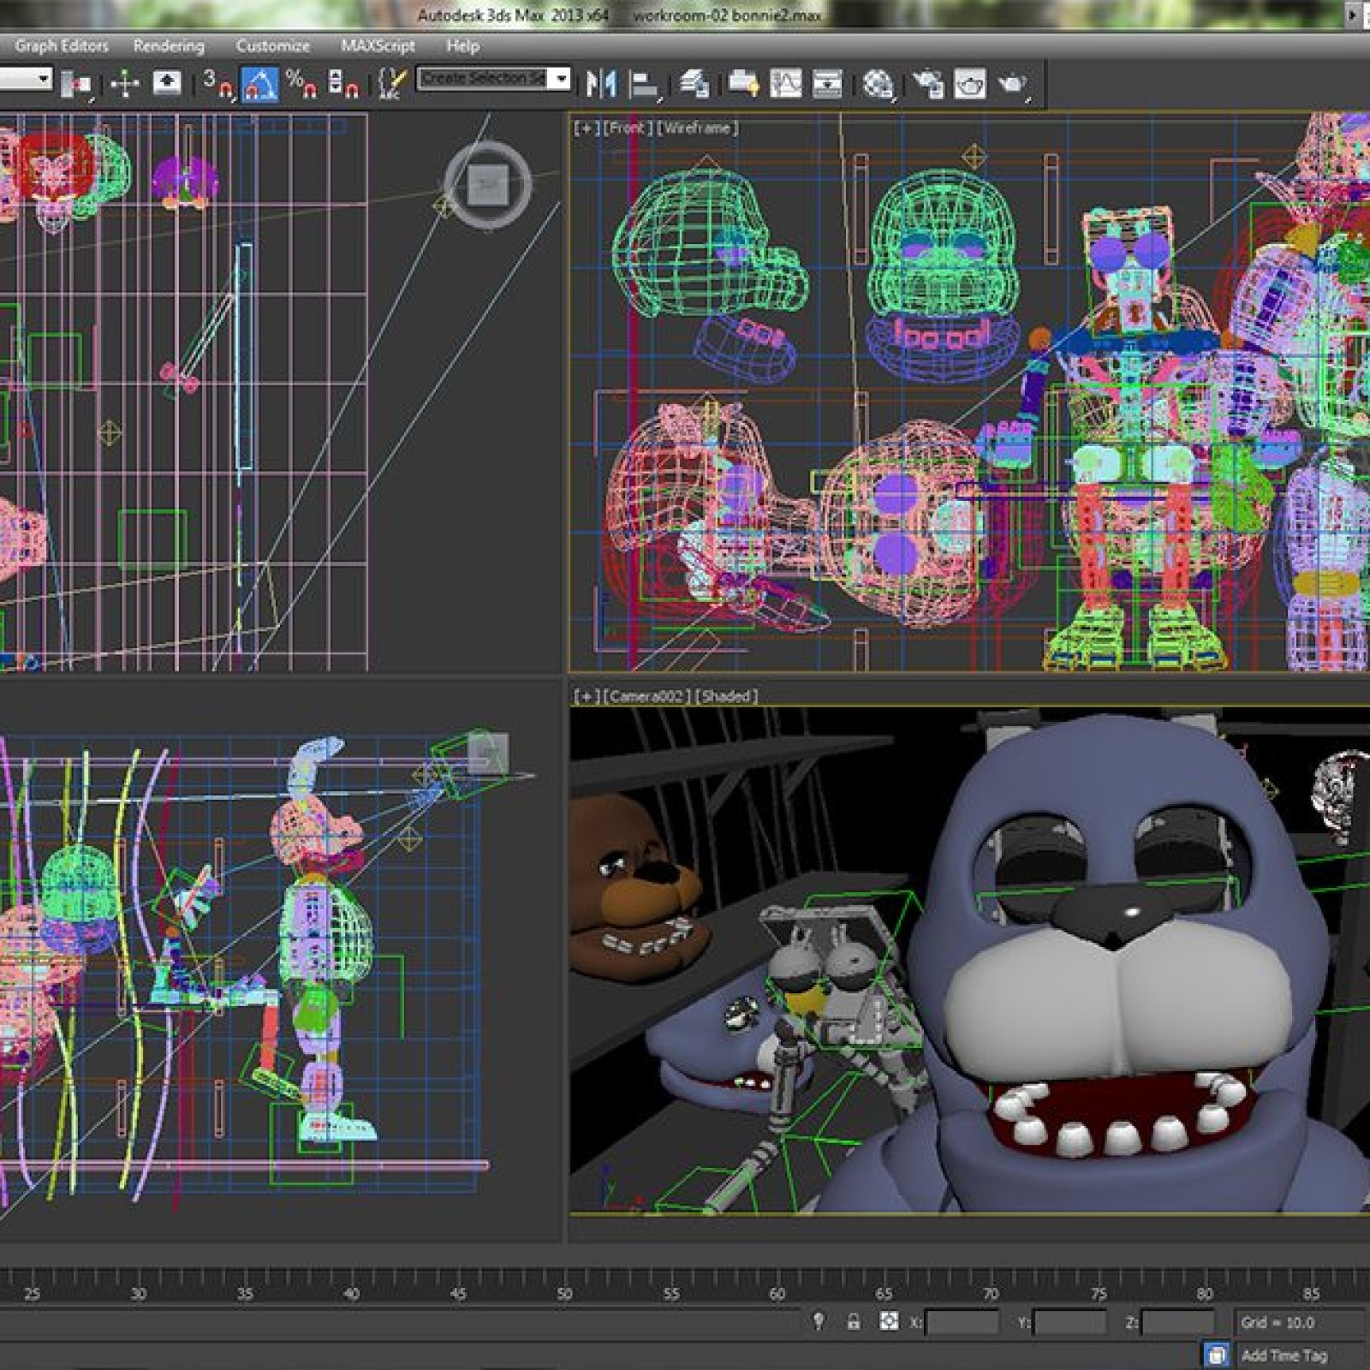Click the Create Selection Set text field
This screenshot has height=1370, width=1370.
pos(482,79)
